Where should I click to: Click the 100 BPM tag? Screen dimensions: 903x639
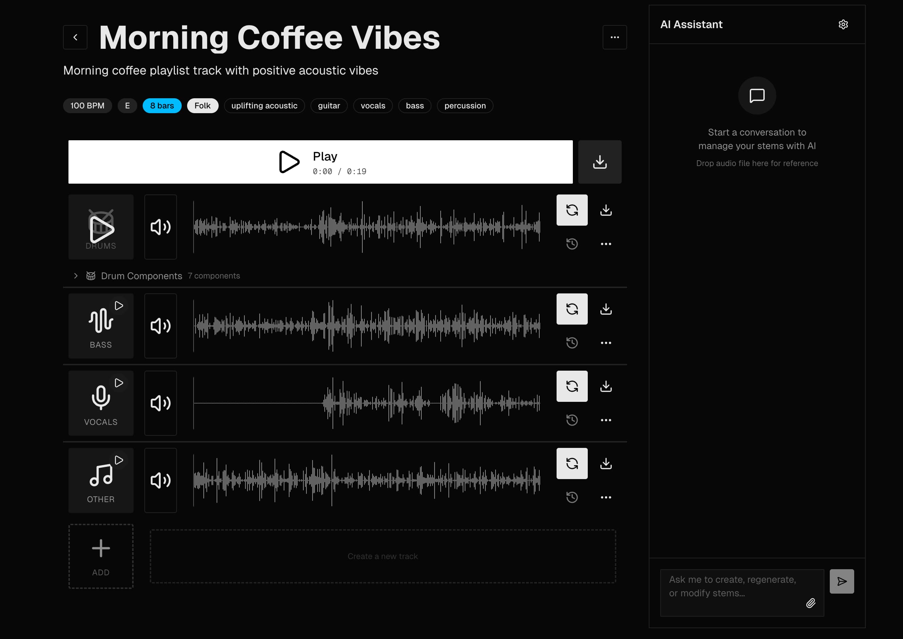point(87,105)
